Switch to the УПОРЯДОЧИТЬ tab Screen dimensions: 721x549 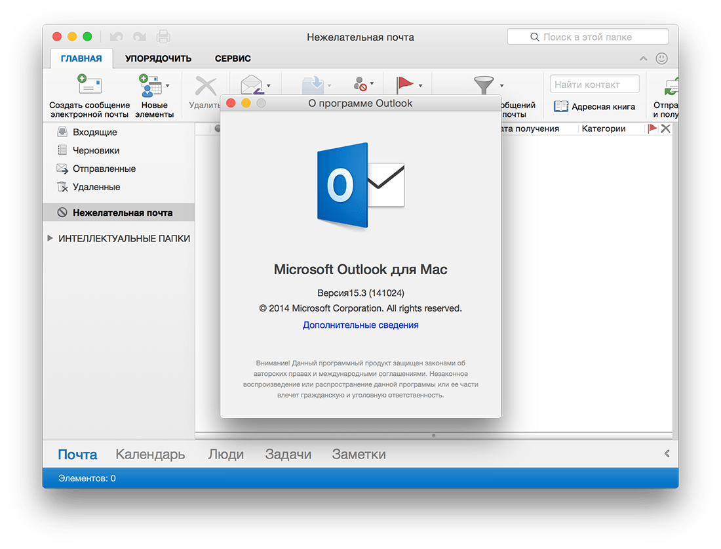click(158, 58)
